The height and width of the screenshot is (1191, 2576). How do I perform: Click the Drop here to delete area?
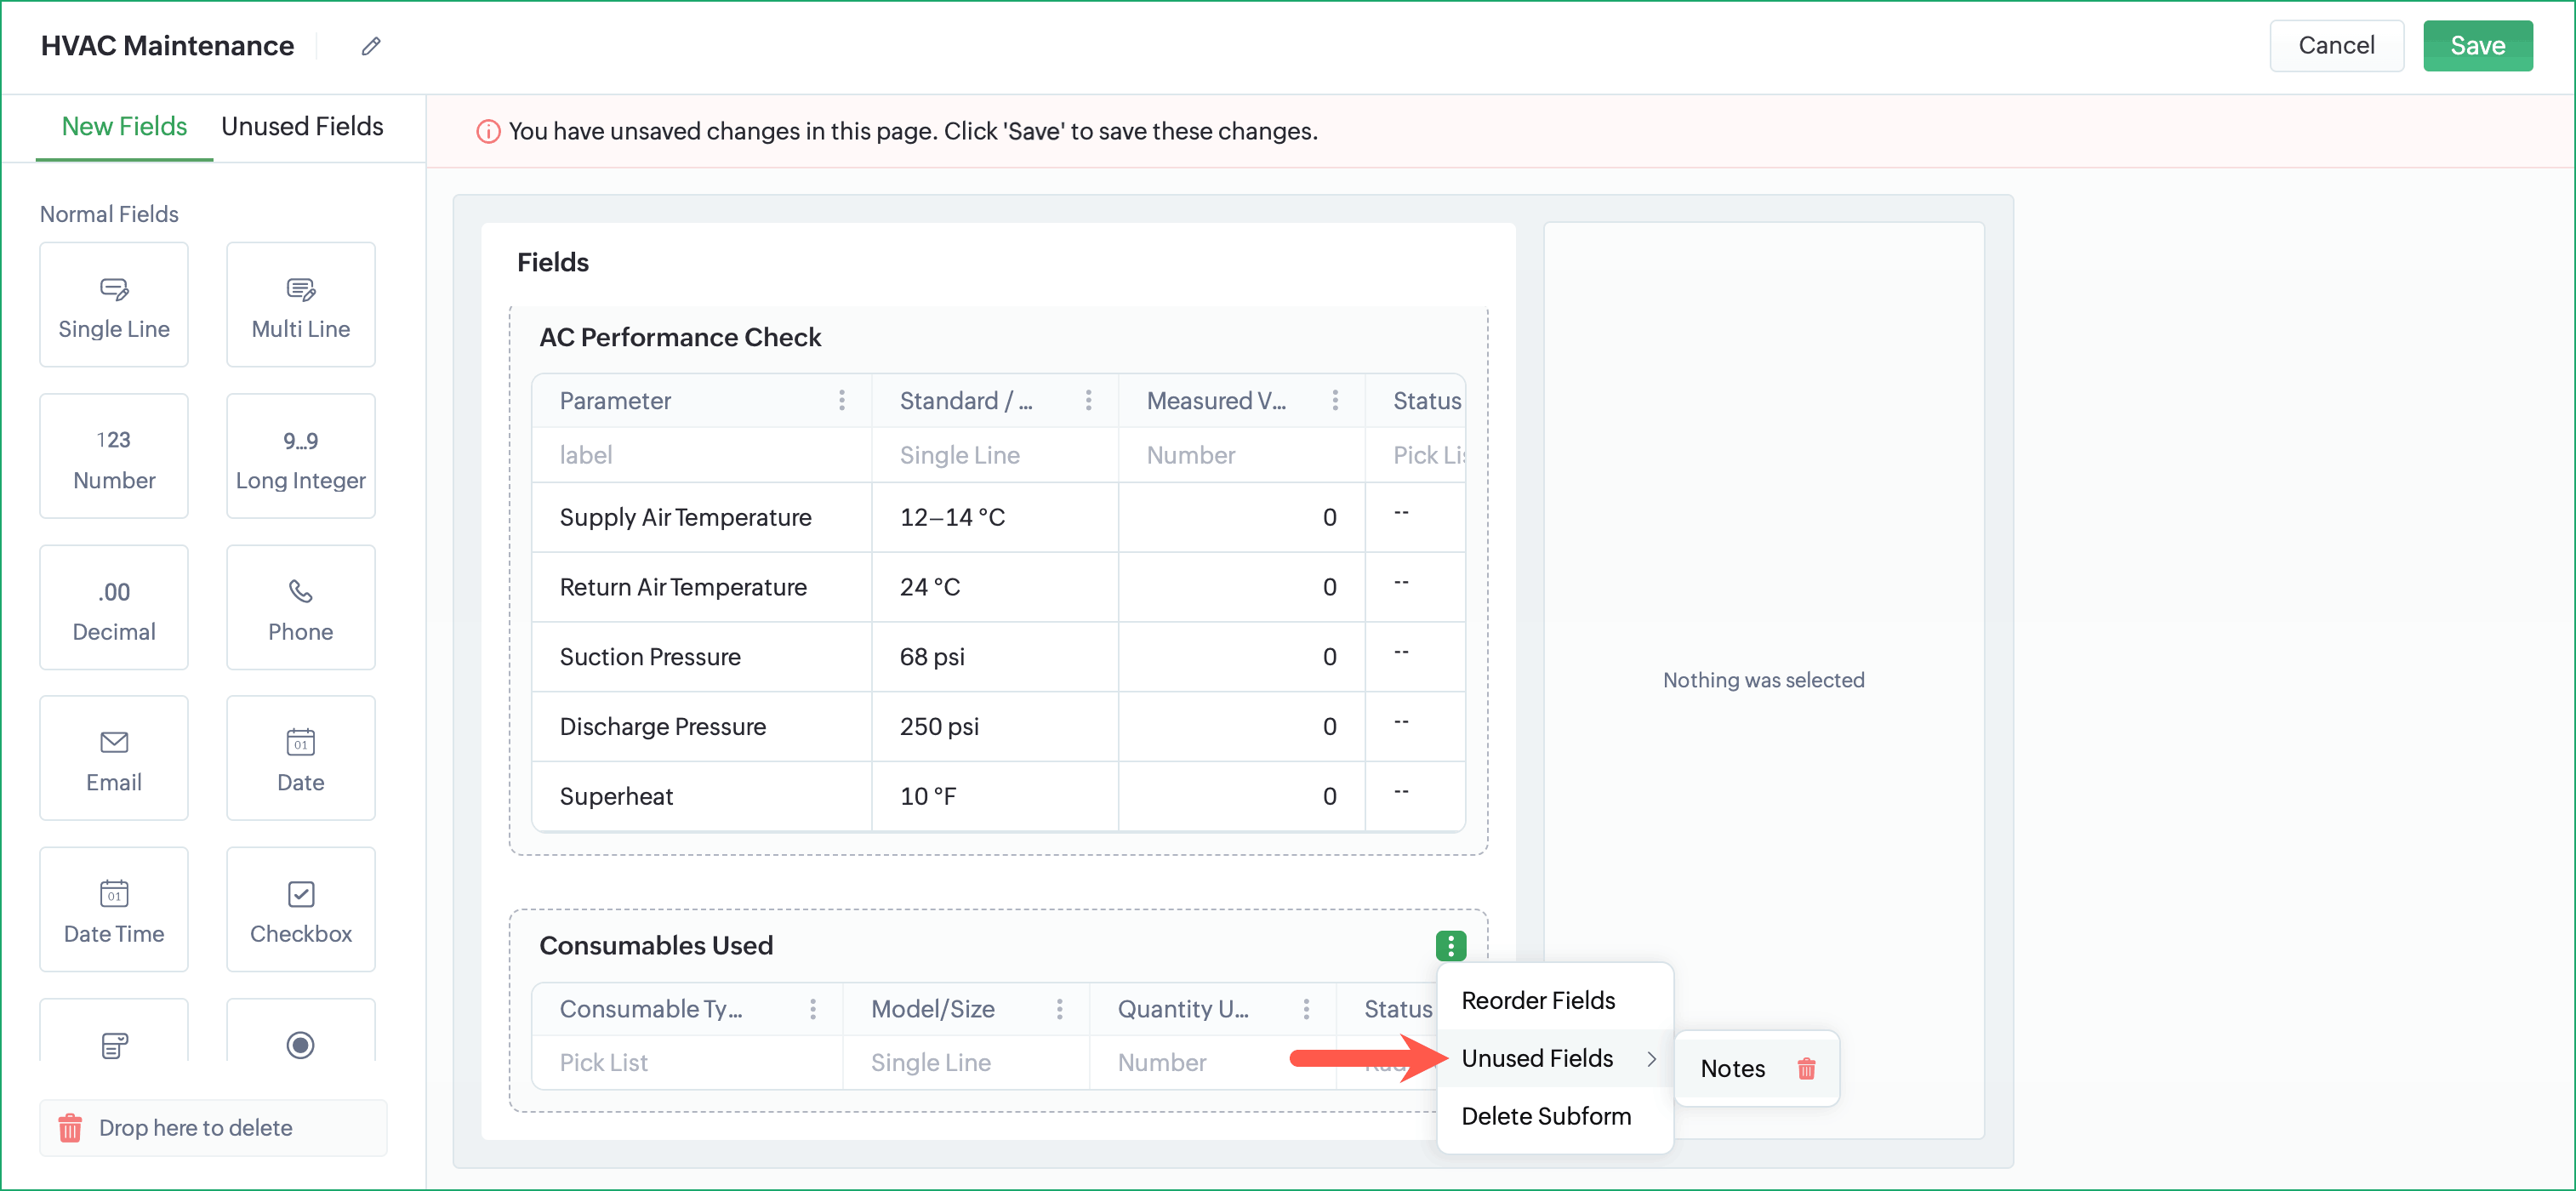click(213, 1128)
